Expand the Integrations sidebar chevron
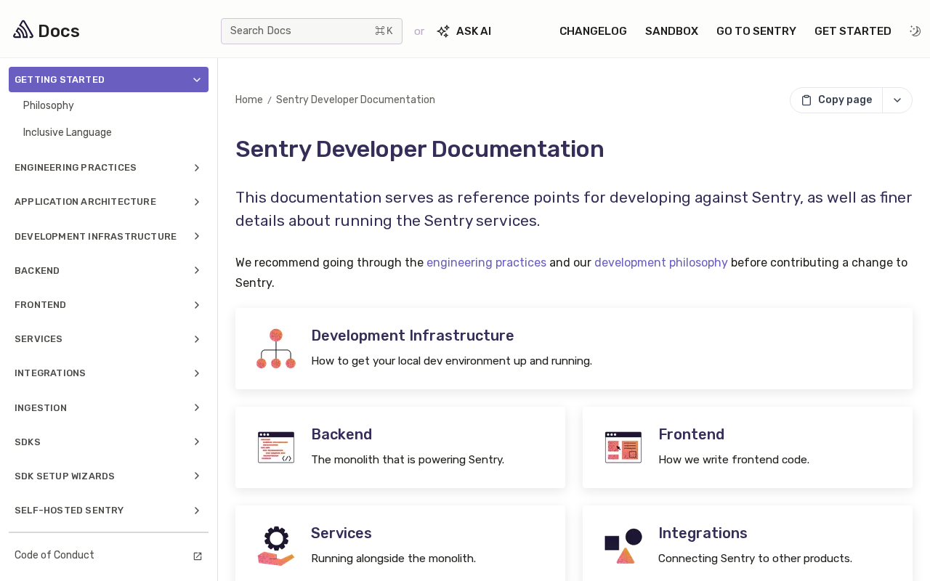Screen dimensions: 930x581 (x=197, y=373)
